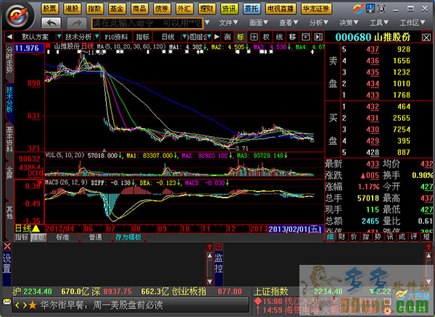The height and width of the screenshot is (317, 435).
Task: Click the F10资料 toolbar button
Action: click(x=116, y=37)
